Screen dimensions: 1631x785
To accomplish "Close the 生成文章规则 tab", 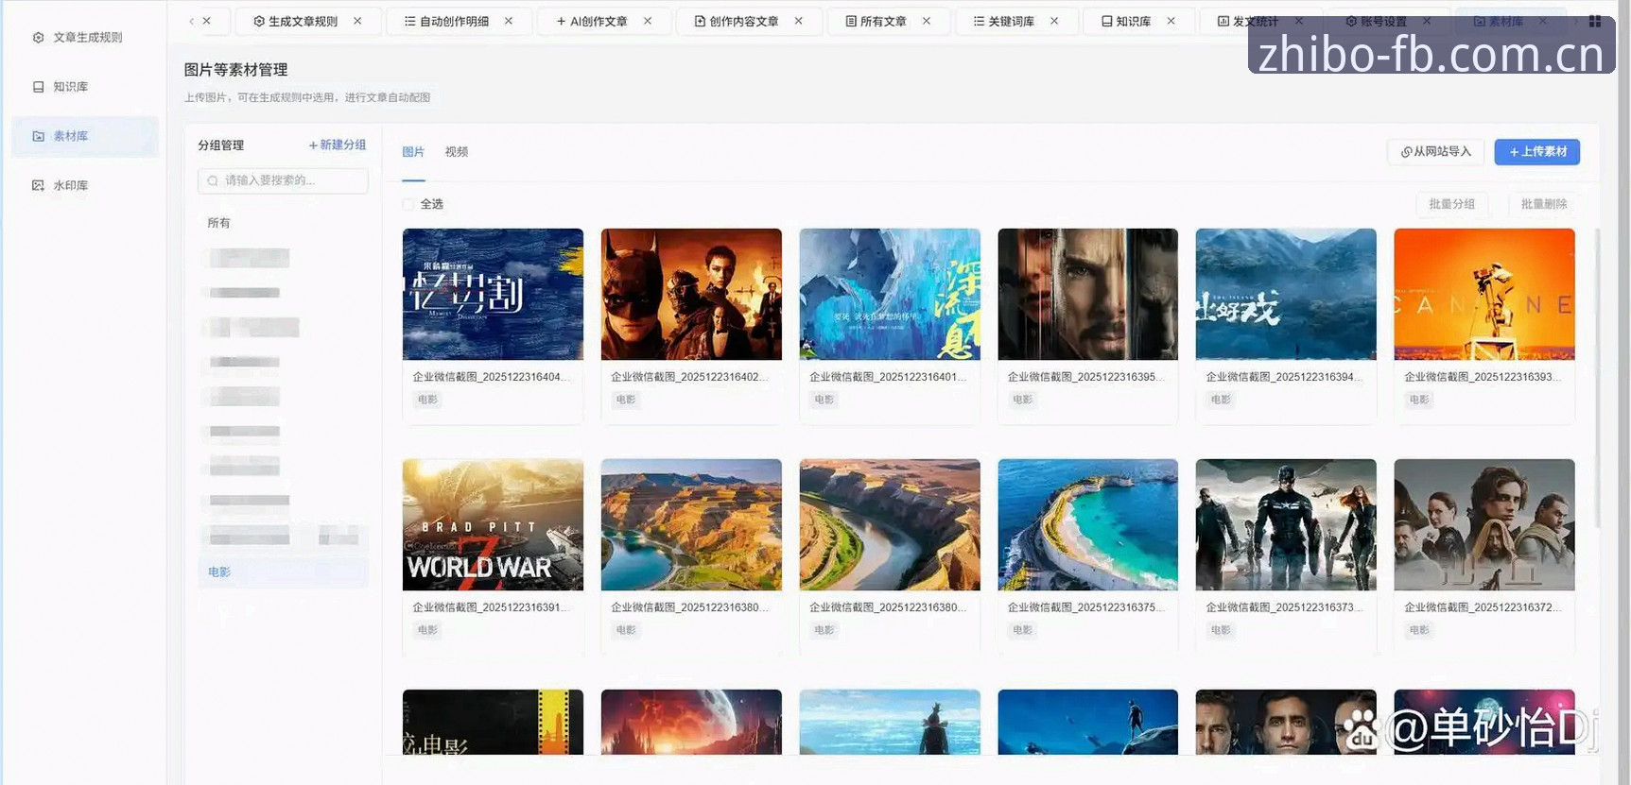I will (x=357, y=21).
